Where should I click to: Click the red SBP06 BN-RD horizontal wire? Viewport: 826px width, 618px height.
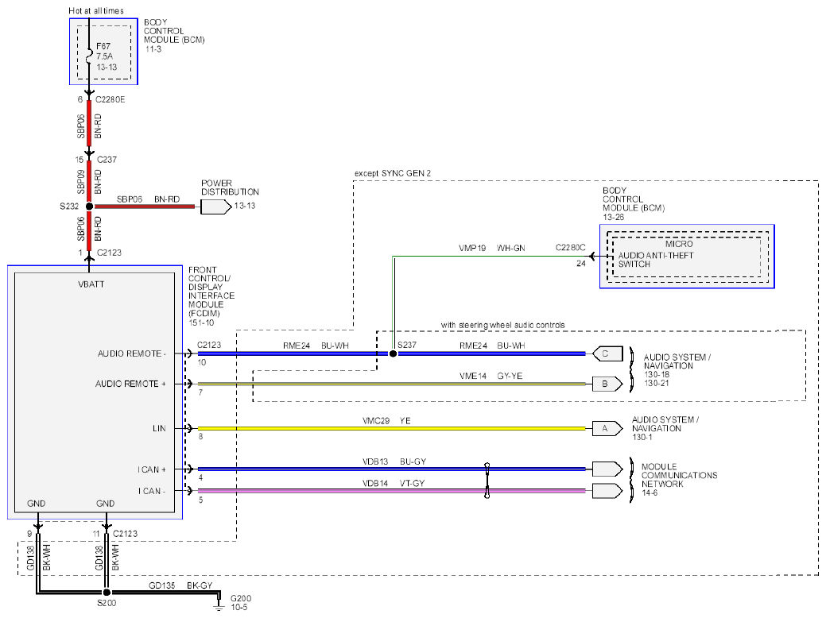[x=145, y=207]
